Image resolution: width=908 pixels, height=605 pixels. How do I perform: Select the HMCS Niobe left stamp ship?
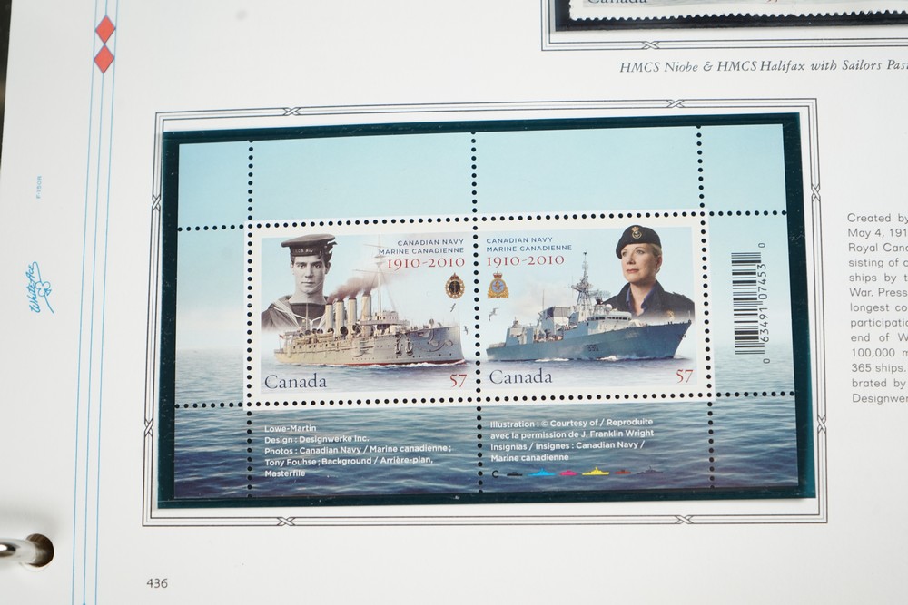pyautogui.click(x=370, y=340)
